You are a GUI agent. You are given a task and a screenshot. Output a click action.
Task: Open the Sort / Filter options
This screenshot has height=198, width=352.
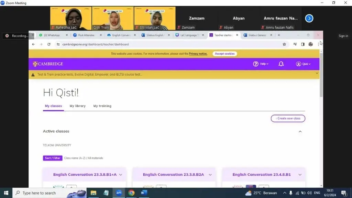[x=53, y=158]
